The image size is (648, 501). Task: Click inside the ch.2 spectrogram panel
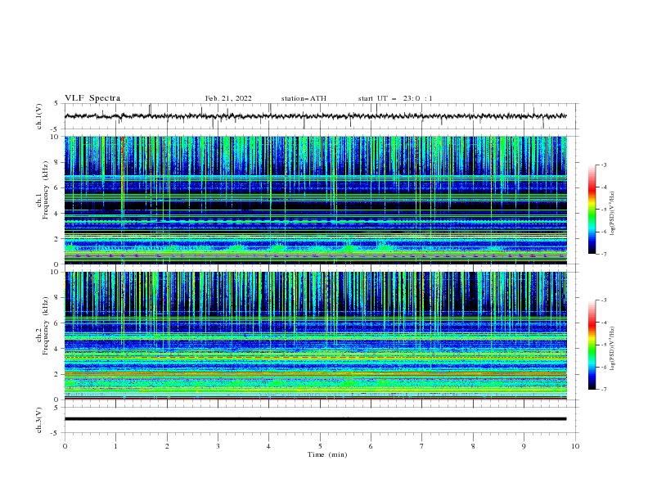click(315, 336)
